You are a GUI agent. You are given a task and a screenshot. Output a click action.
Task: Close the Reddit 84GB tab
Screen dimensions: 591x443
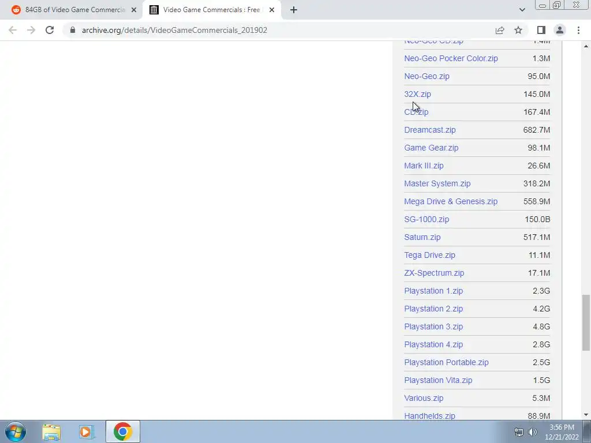134,10
